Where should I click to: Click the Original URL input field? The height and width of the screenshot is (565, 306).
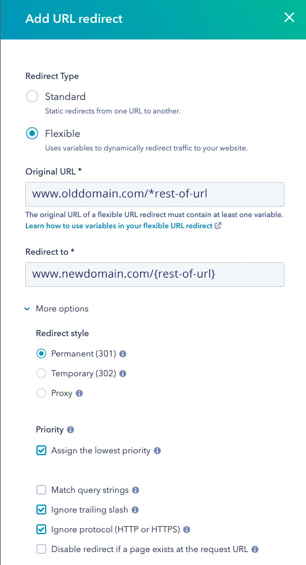(x=155, y=194)
